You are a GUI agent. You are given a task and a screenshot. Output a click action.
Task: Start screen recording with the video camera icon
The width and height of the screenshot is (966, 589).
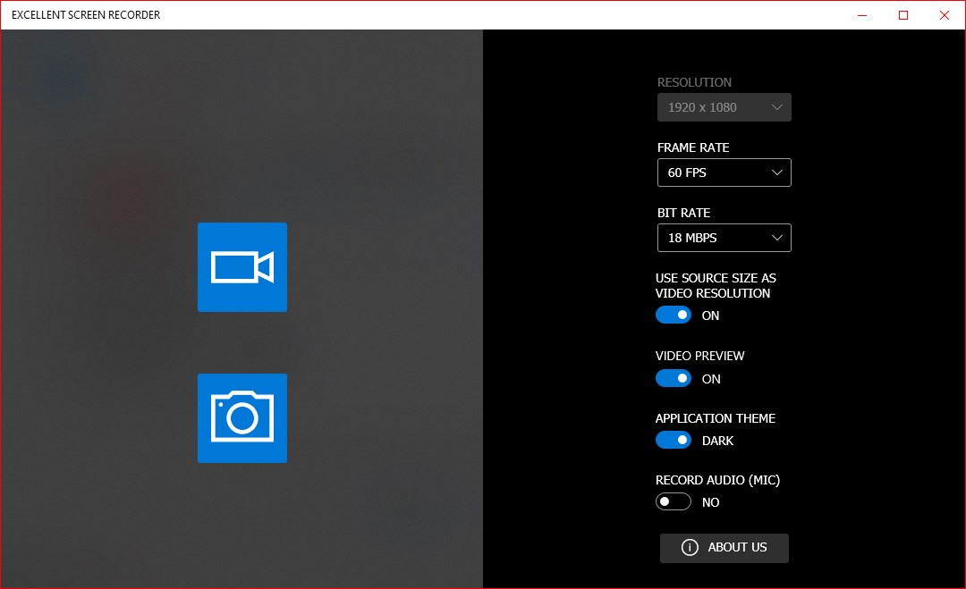(241, 266)
